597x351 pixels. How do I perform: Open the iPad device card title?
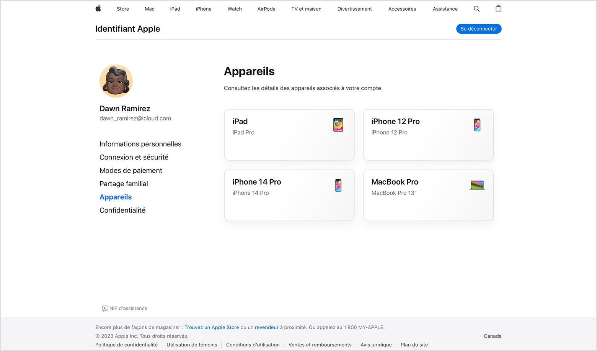[240, 122]
